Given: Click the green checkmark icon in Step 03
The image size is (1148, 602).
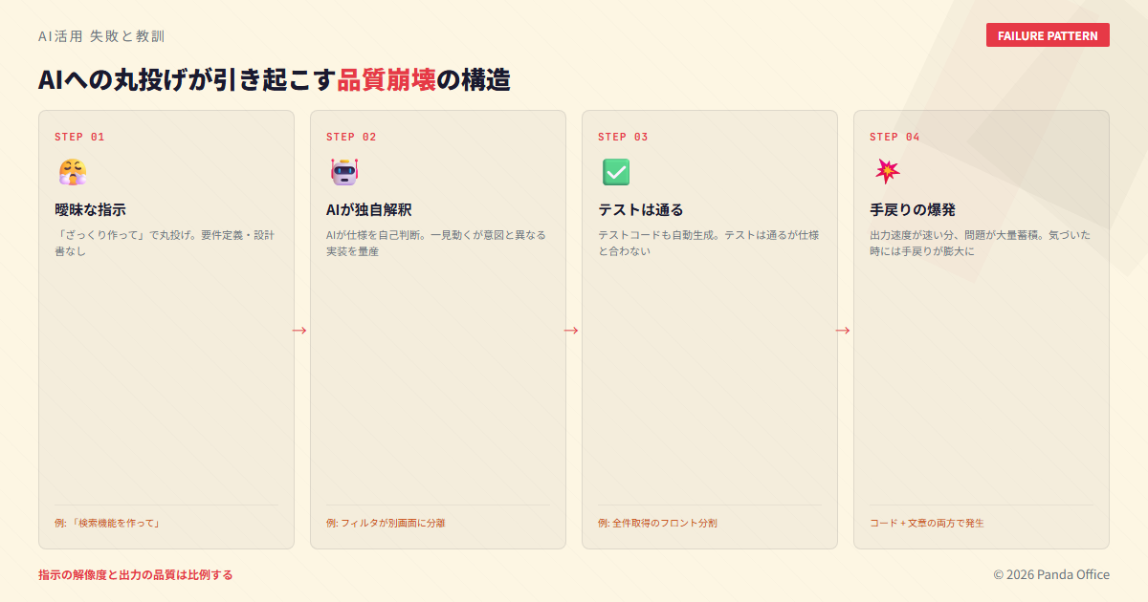Looking at the screenshot, I should pos(615,172).
